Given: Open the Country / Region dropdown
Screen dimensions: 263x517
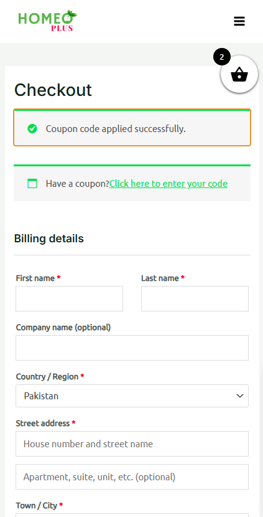Looking at the screenshot, I should point(132,396).
